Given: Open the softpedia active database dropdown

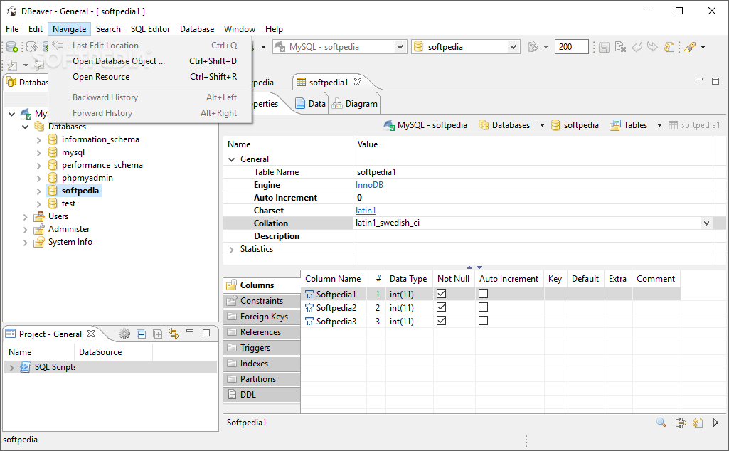Looking at the screenshot, I should (512, 46).
